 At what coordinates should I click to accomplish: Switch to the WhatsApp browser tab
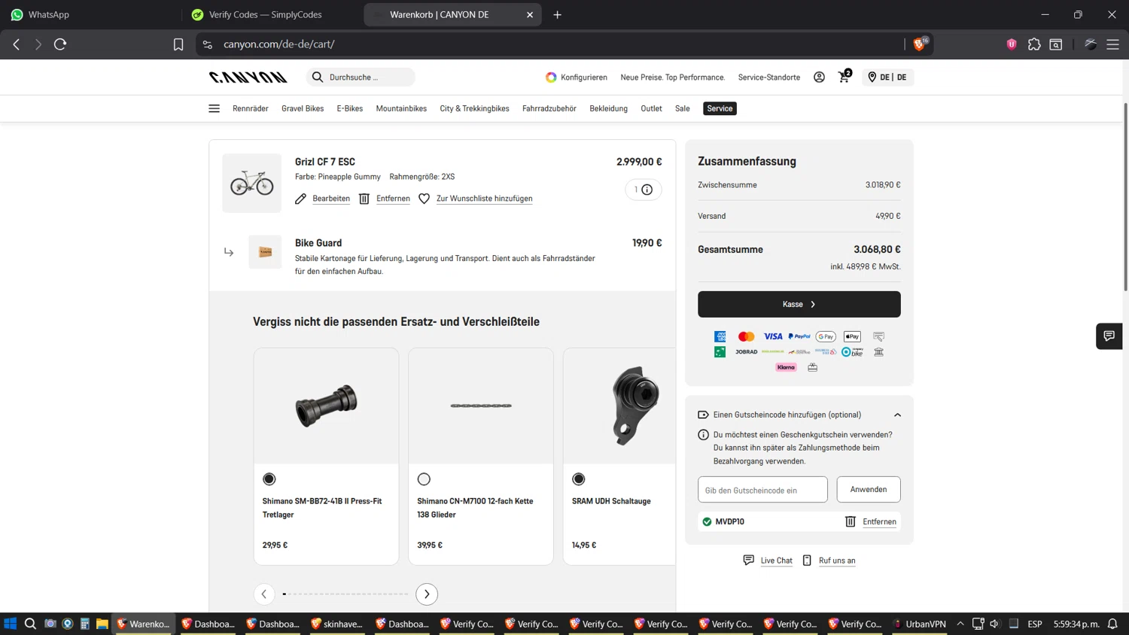[90, 14]
